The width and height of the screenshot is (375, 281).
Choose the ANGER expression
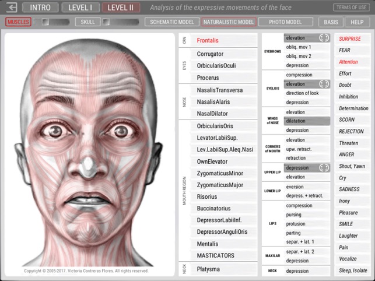click(352, 154)
